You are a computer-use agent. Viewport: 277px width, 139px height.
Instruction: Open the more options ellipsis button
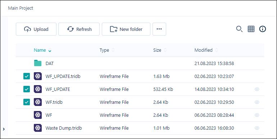(x=159, y=29)
